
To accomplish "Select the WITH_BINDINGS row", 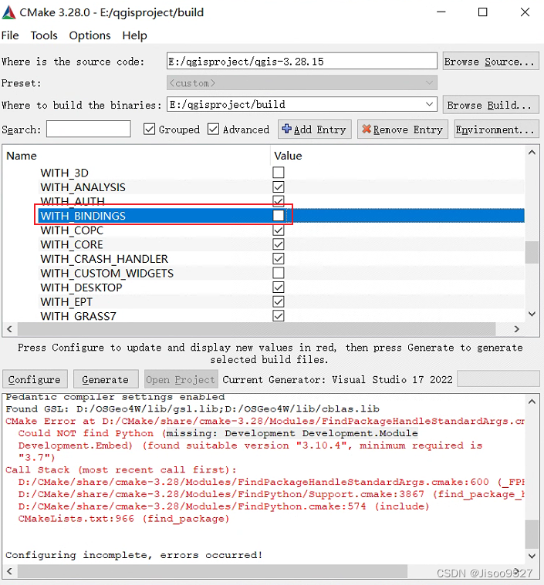I will click(x=282, y=216).
